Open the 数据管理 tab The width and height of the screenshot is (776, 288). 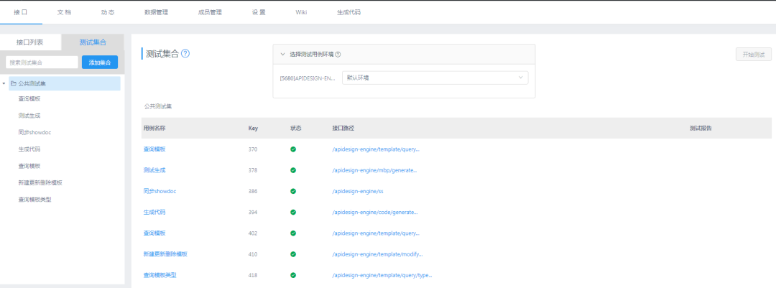[x=156, y=12]
